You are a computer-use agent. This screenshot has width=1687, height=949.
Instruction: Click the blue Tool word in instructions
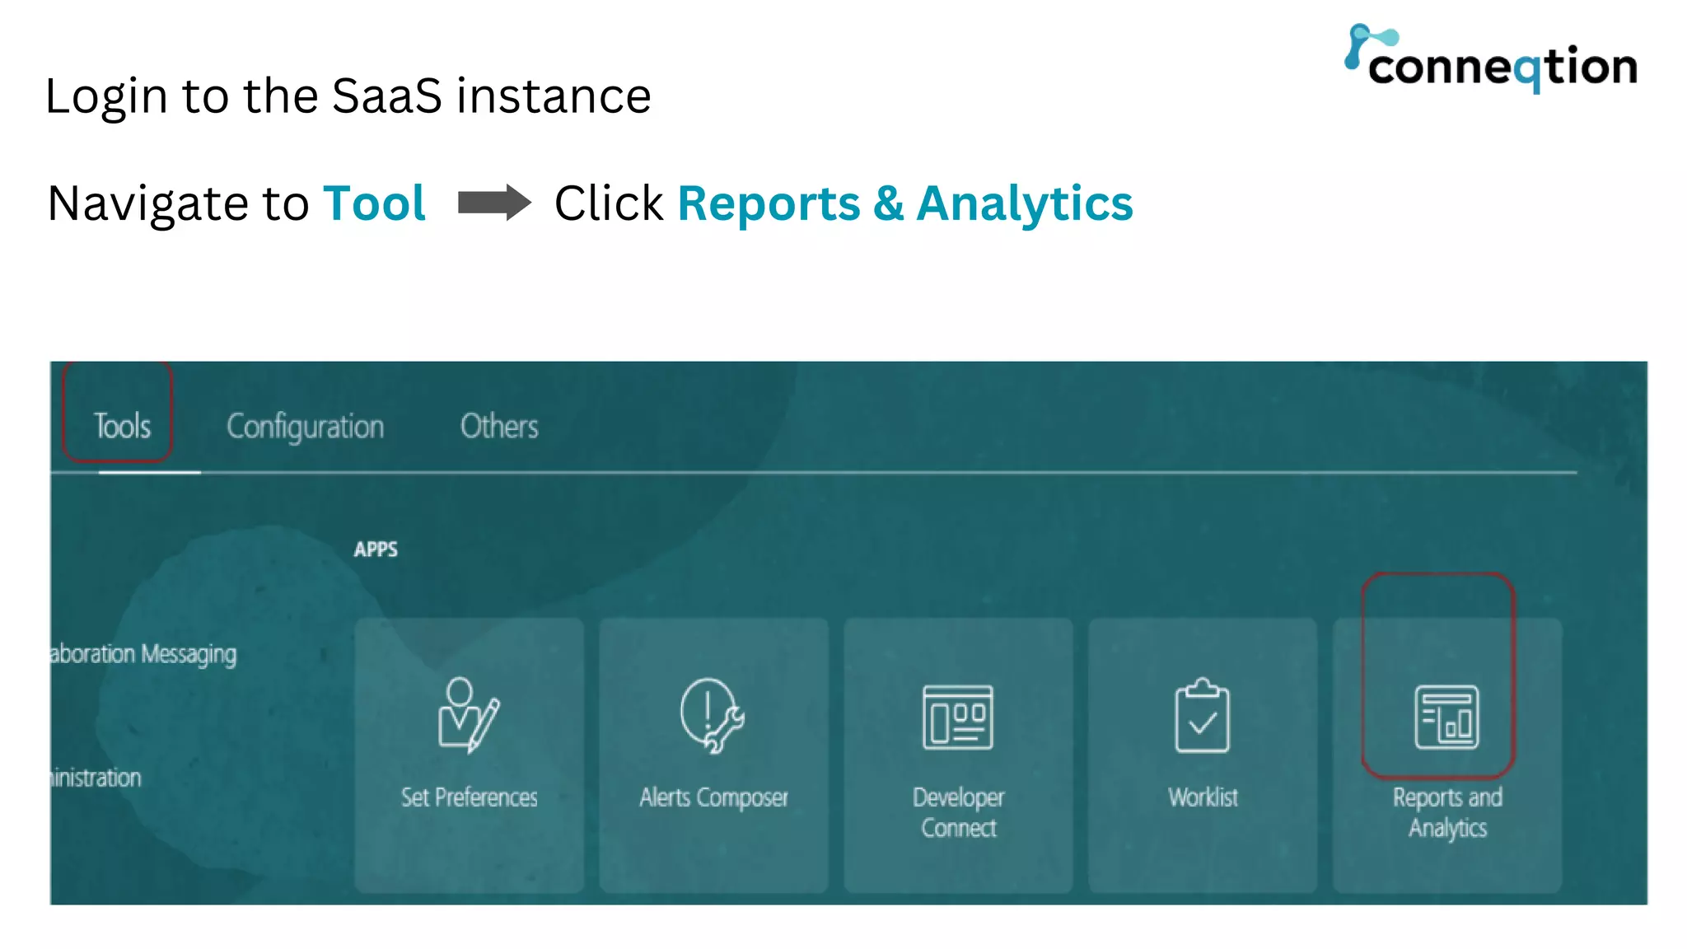point(374,203)
